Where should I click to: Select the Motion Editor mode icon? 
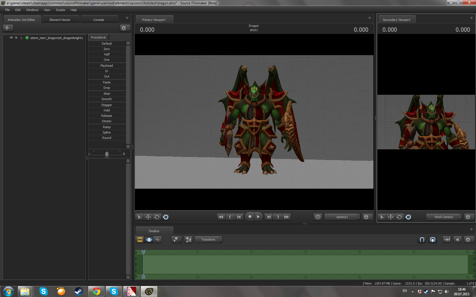[149, 240]
